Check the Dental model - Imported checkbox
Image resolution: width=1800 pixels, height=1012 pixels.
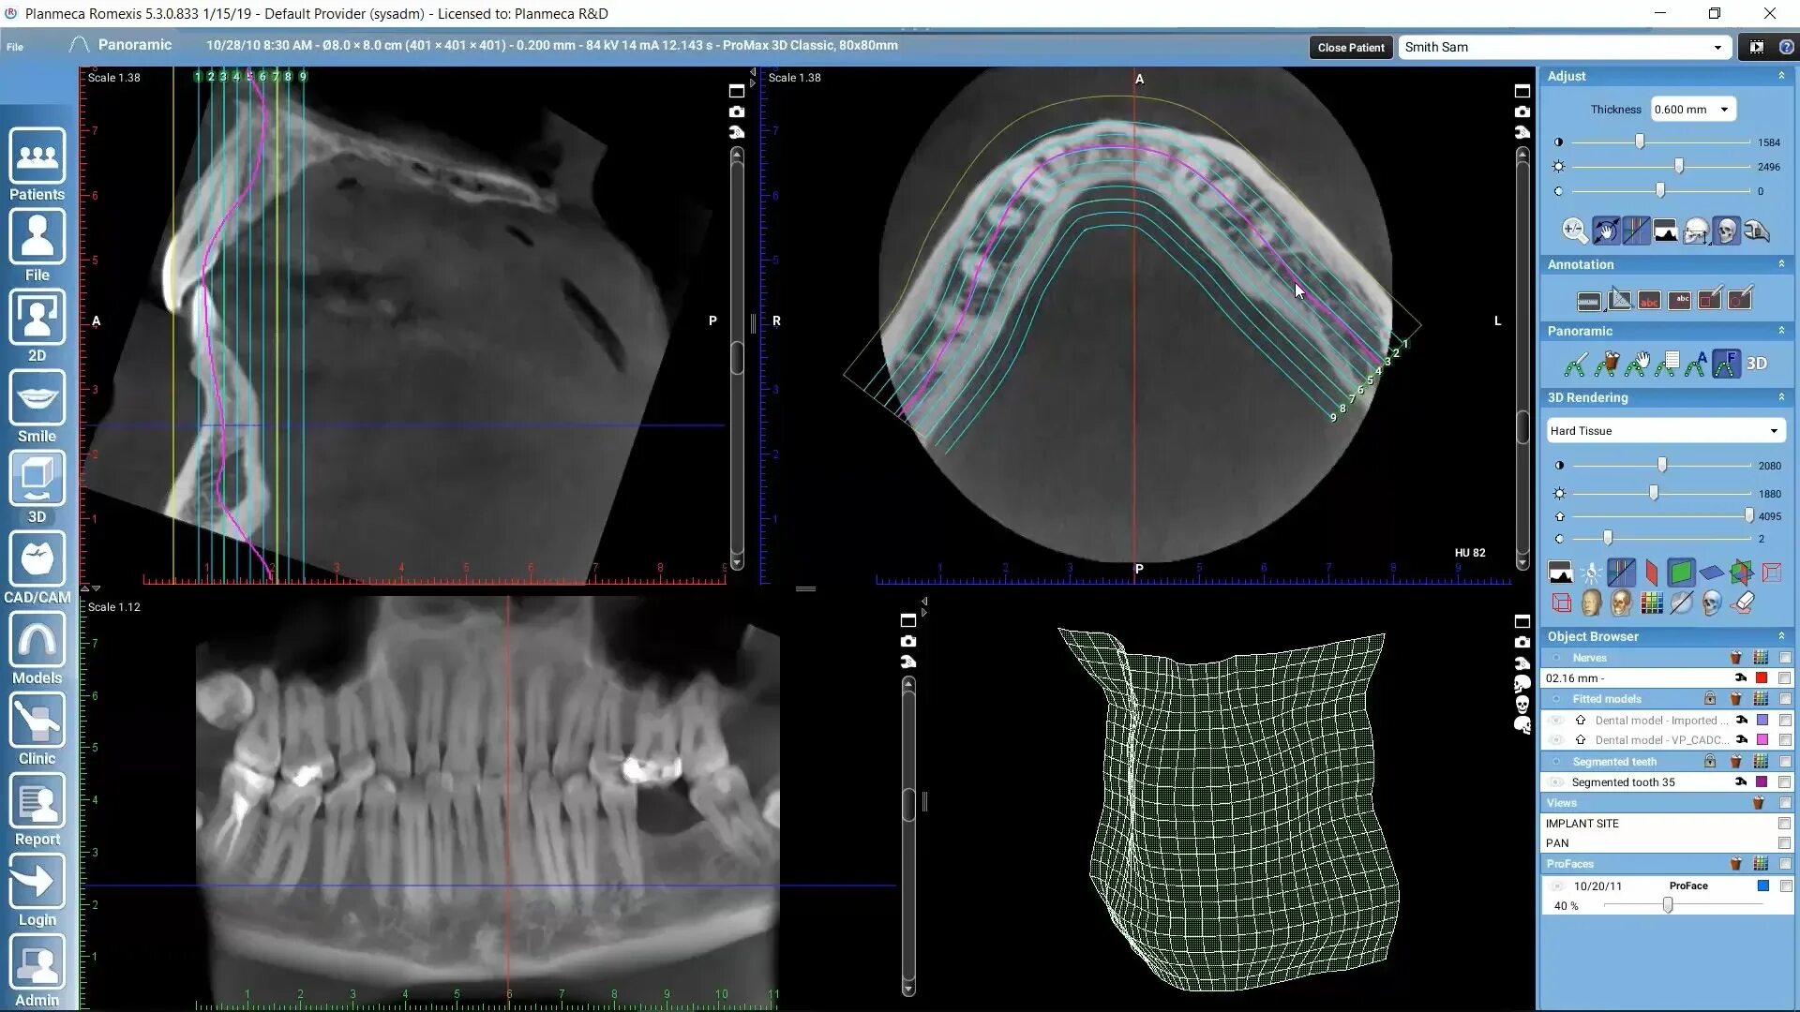pos(1785,721)
